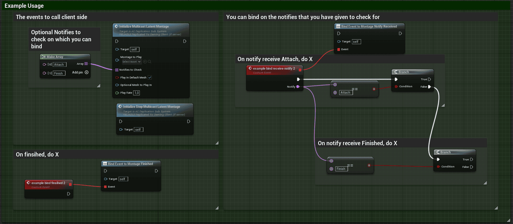The height and width of the screenshot is (224, 513).
Task: Click the Finish value field in Make Array
Action: tap(59, 73)
